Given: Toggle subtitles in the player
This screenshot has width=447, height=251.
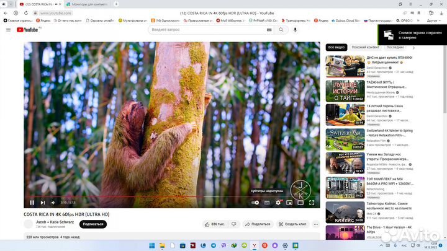Looking at the screenshot, I should point(268,202).
